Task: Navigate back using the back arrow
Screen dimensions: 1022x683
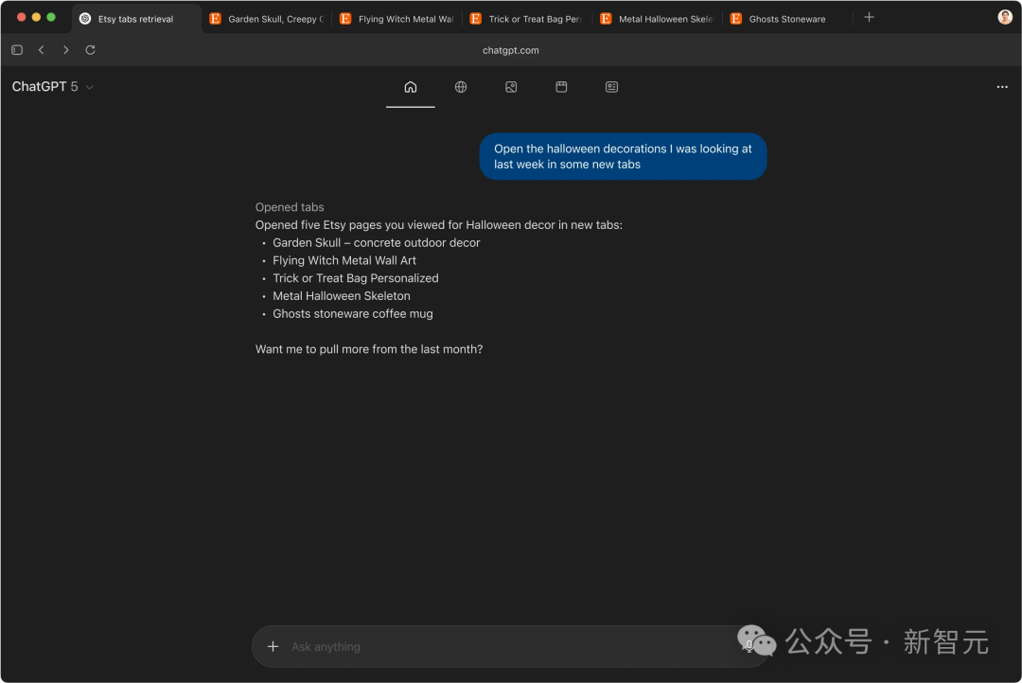Action: click(x=41, y=49)
